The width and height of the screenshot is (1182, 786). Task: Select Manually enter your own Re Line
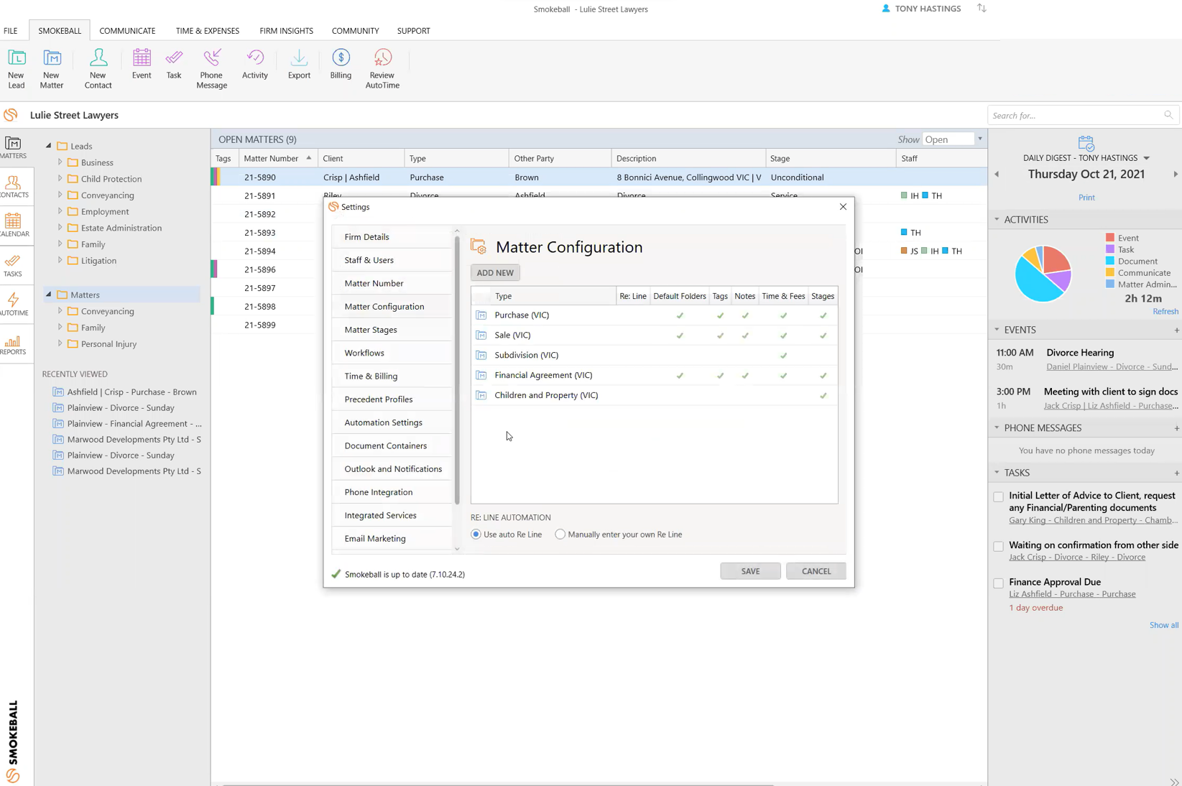pyautogui.click(x=560, y=535)
